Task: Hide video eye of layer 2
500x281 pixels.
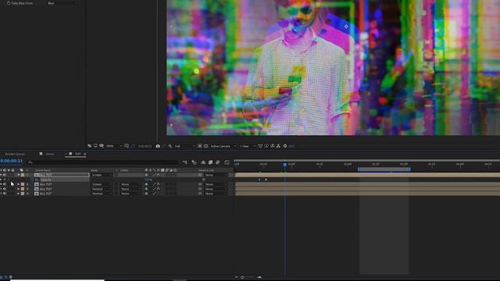Action: (x=1, y=184)
